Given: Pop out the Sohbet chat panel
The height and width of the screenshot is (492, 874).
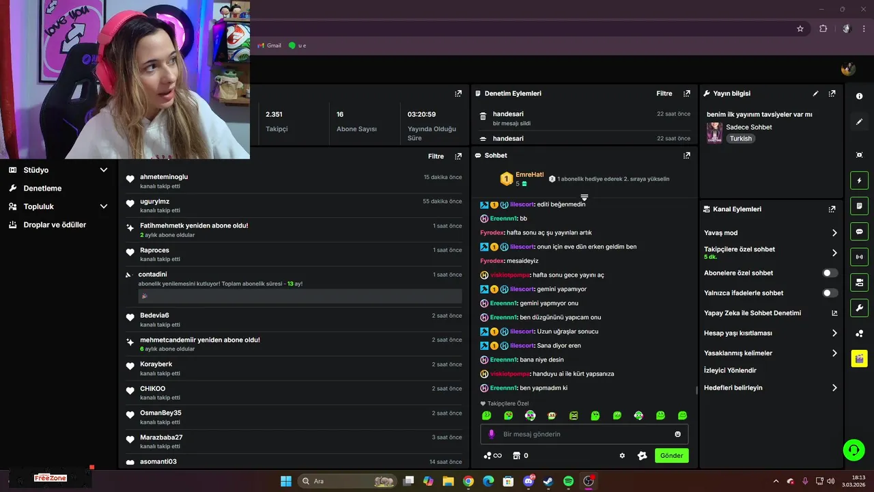Looking at the screenshot, I should pos(686,155).
